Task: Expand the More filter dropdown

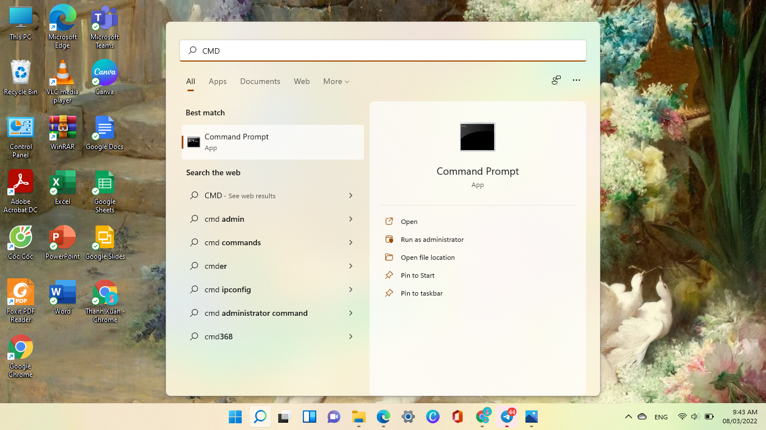Action: pyautogui.click(x=336, y=81)
